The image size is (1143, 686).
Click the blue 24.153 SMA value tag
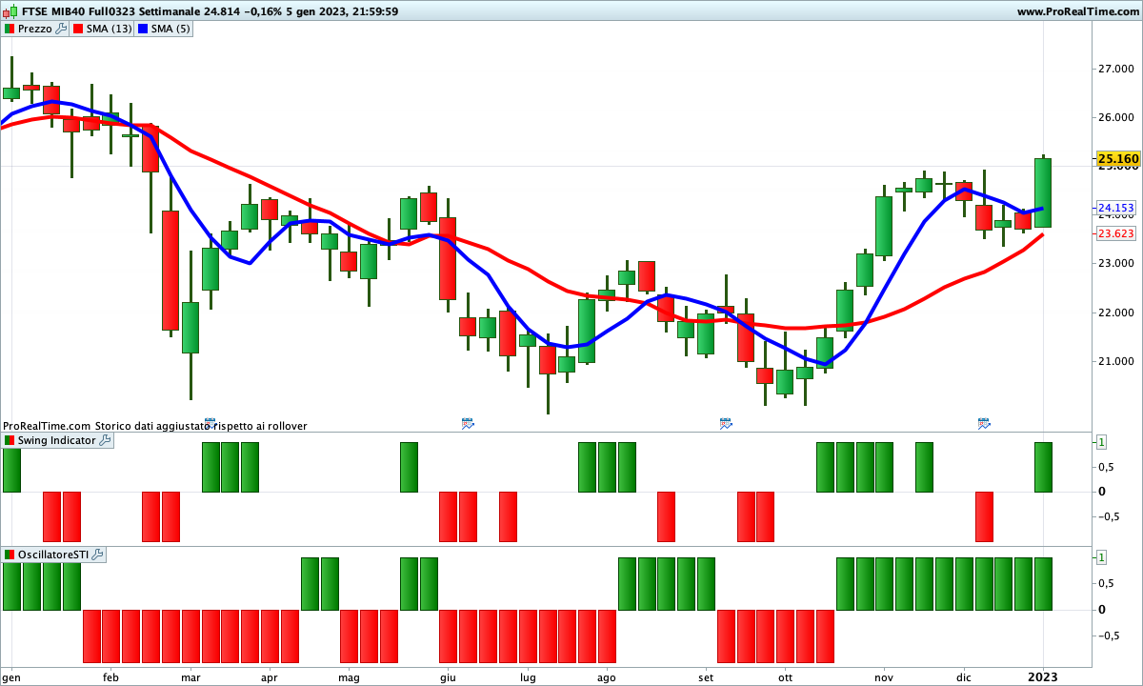tap(1115, 208)
